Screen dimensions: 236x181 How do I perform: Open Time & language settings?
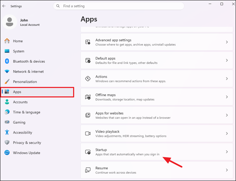[37, 112]
